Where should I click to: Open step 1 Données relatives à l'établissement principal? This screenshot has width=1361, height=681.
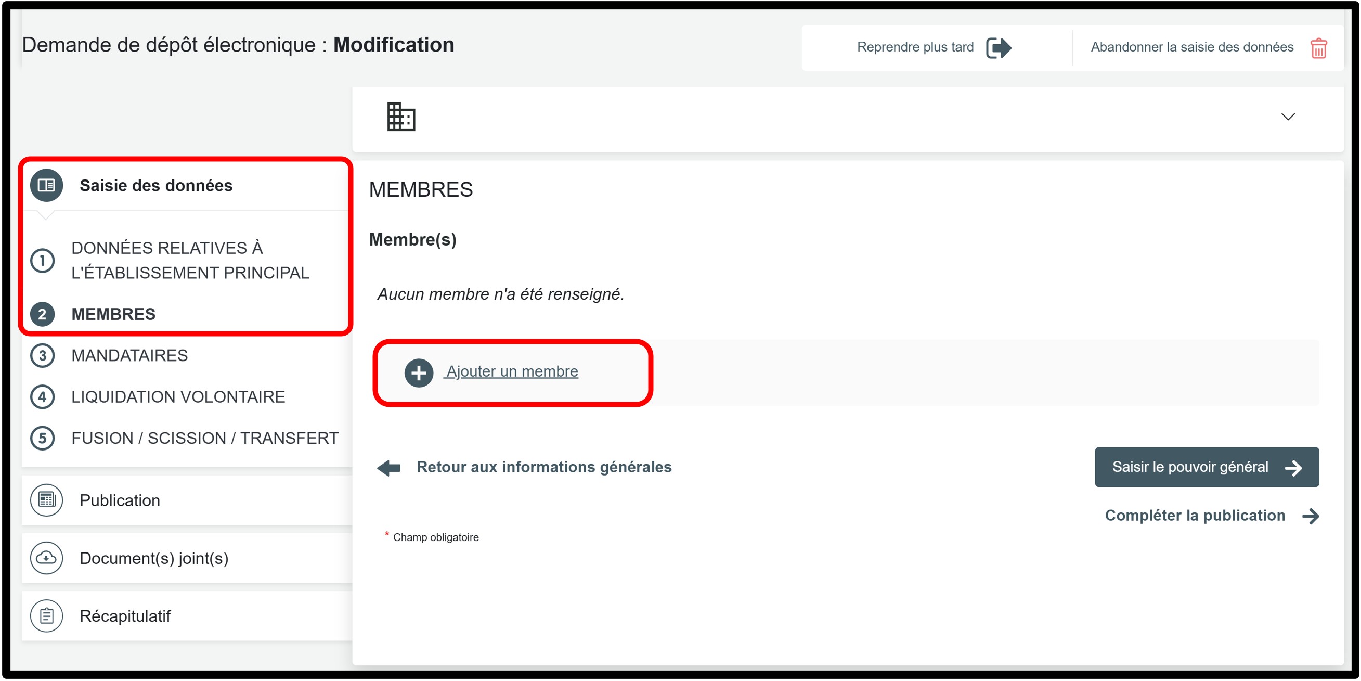point(190,260)
